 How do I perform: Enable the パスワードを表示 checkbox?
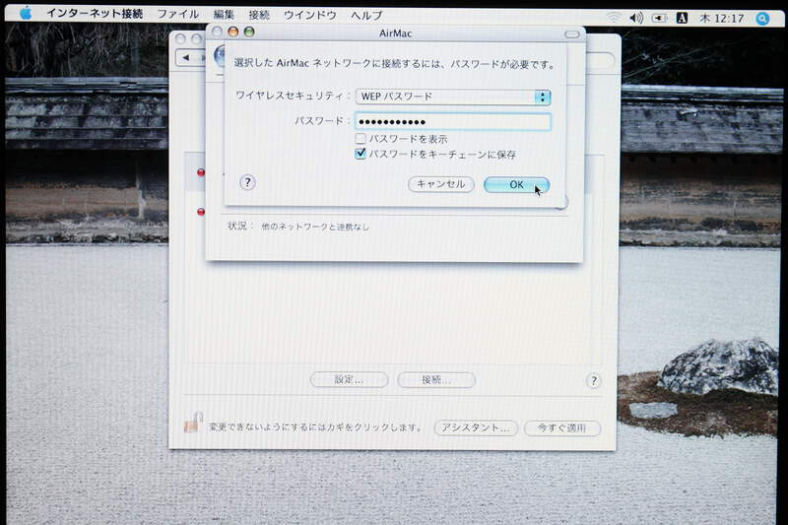pos(361,138)
